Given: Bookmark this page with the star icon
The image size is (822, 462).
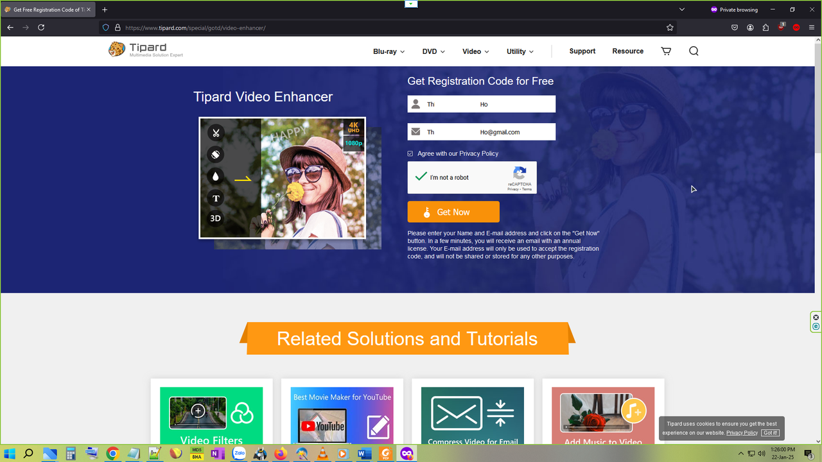Looking at the screenshot, I should click(x=670, y=28).
